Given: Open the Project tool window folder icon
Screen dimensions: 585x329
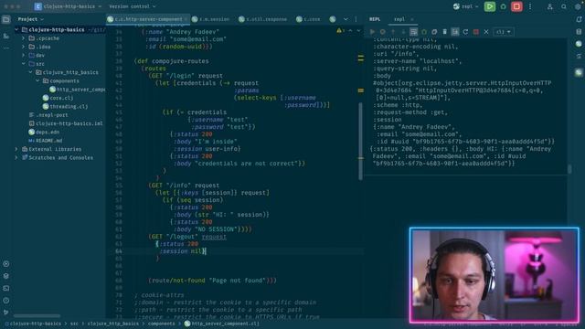Looking at the screenshot, I should [x=6, y=19].
